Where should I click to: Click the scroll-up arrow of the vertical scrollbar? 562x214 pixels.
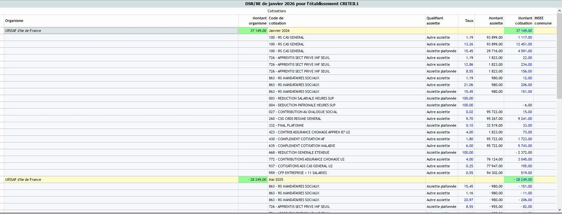tap(559, 11)
